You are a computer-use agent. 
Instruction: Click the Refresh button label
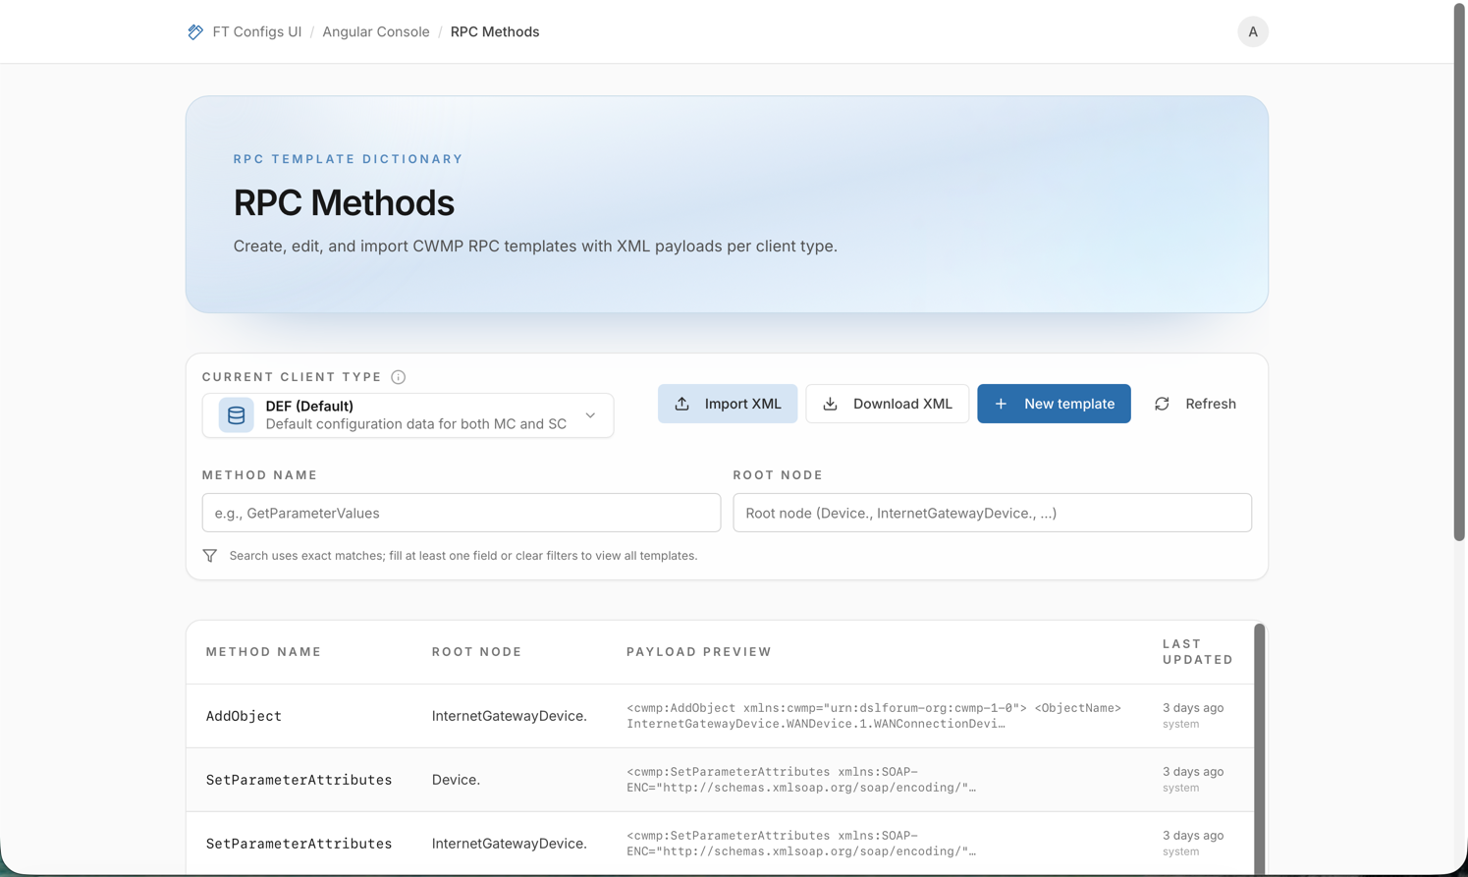(x=1211, y=404)
